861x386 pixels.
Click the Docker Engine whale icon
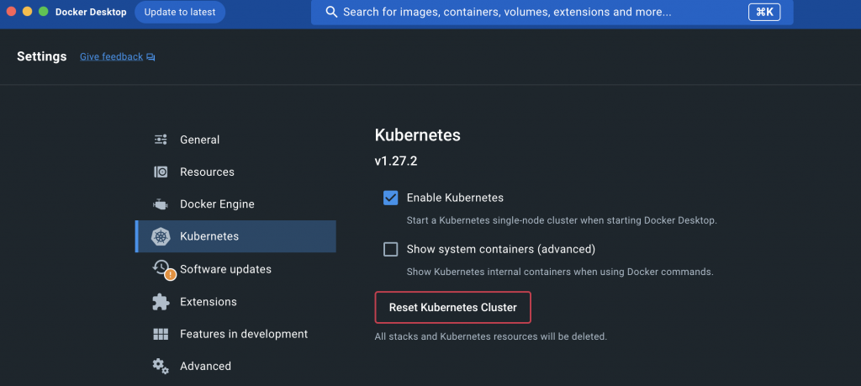point(161,204)
